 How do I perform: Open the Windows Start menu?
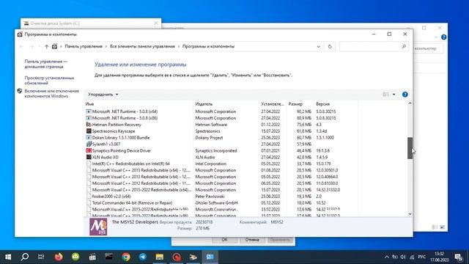[x=8, y=257]
